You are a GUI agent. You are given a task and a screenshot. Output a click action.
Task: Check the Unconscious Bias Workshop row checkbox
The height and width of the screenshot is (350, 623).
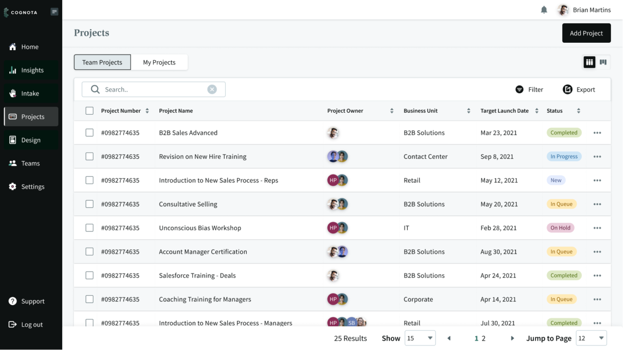pyautogui.click(x=90, y=228)
